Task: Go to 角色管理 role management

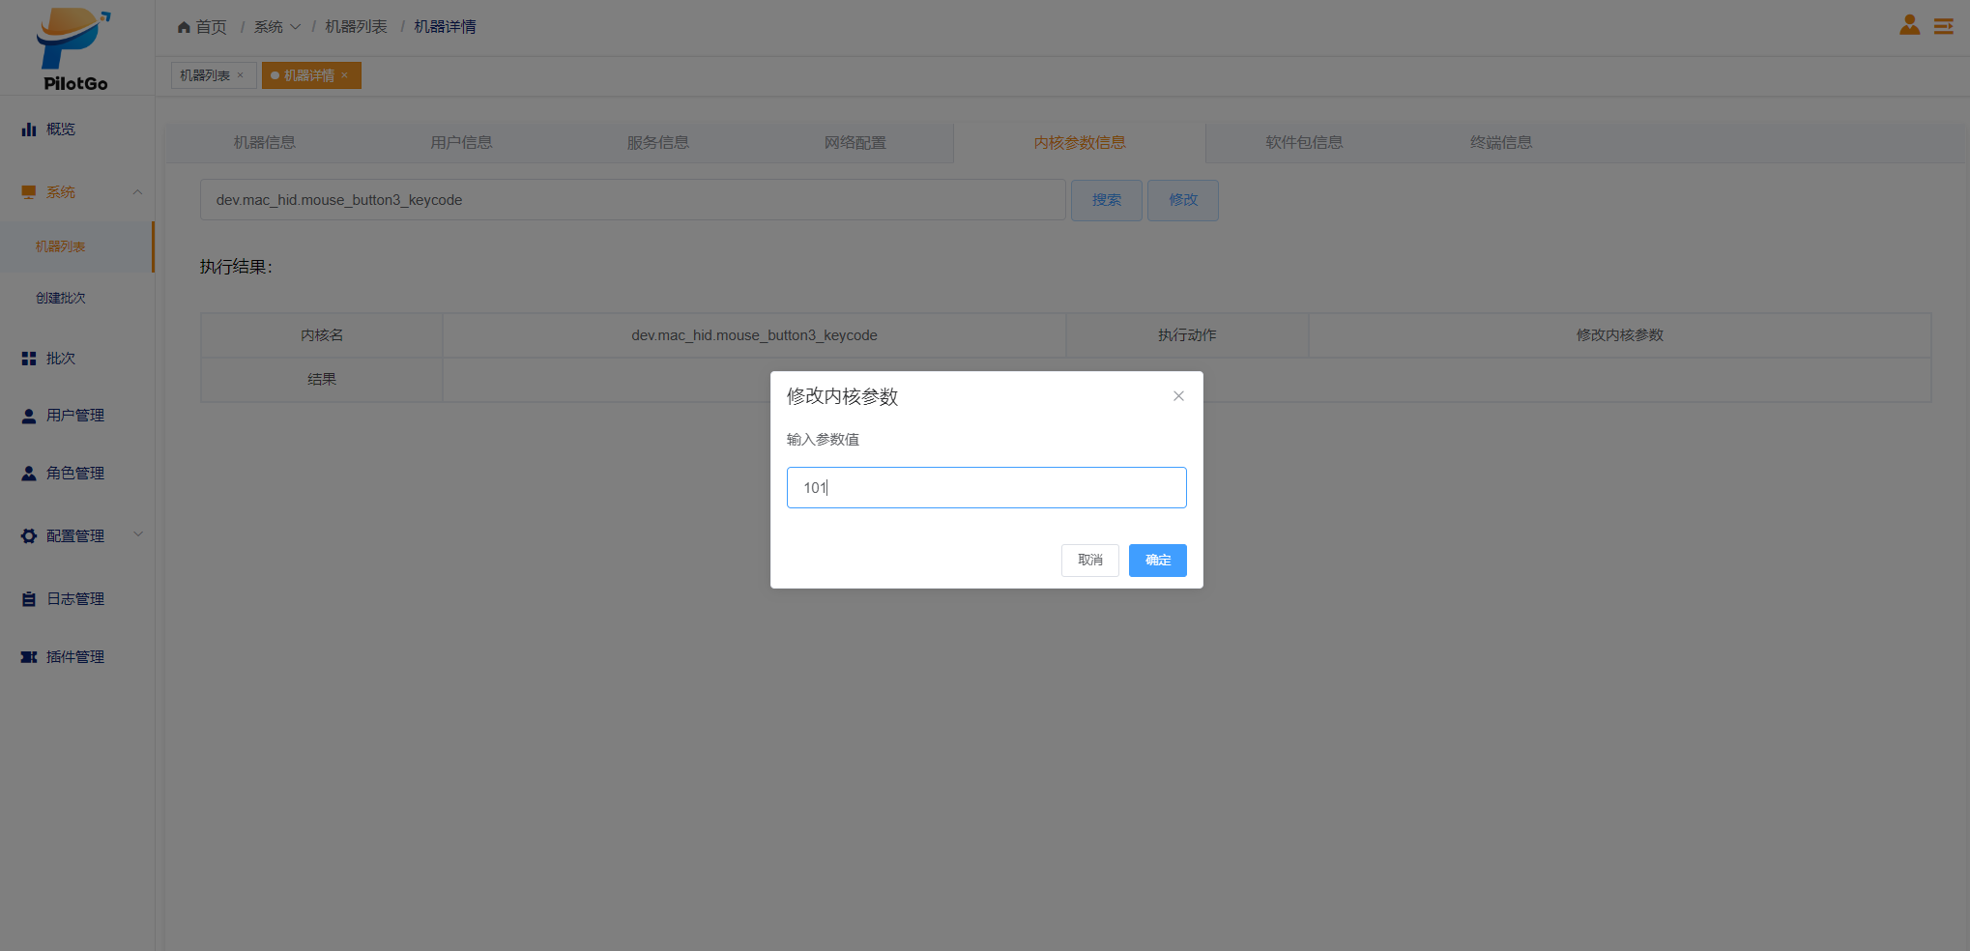Action: pyautogui.click(x=74, y=474)
